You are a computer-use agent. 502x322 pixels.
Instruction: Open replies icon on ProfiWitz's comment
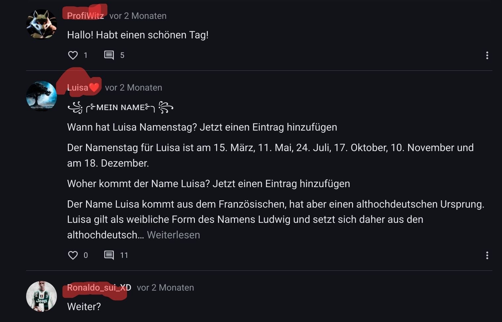click(109, 55)
